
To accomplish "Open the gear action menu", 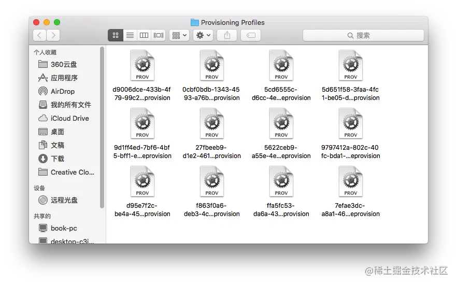I will (203, 35).
